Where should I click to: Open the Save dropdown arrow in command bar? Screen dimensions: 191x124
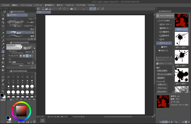53,9
